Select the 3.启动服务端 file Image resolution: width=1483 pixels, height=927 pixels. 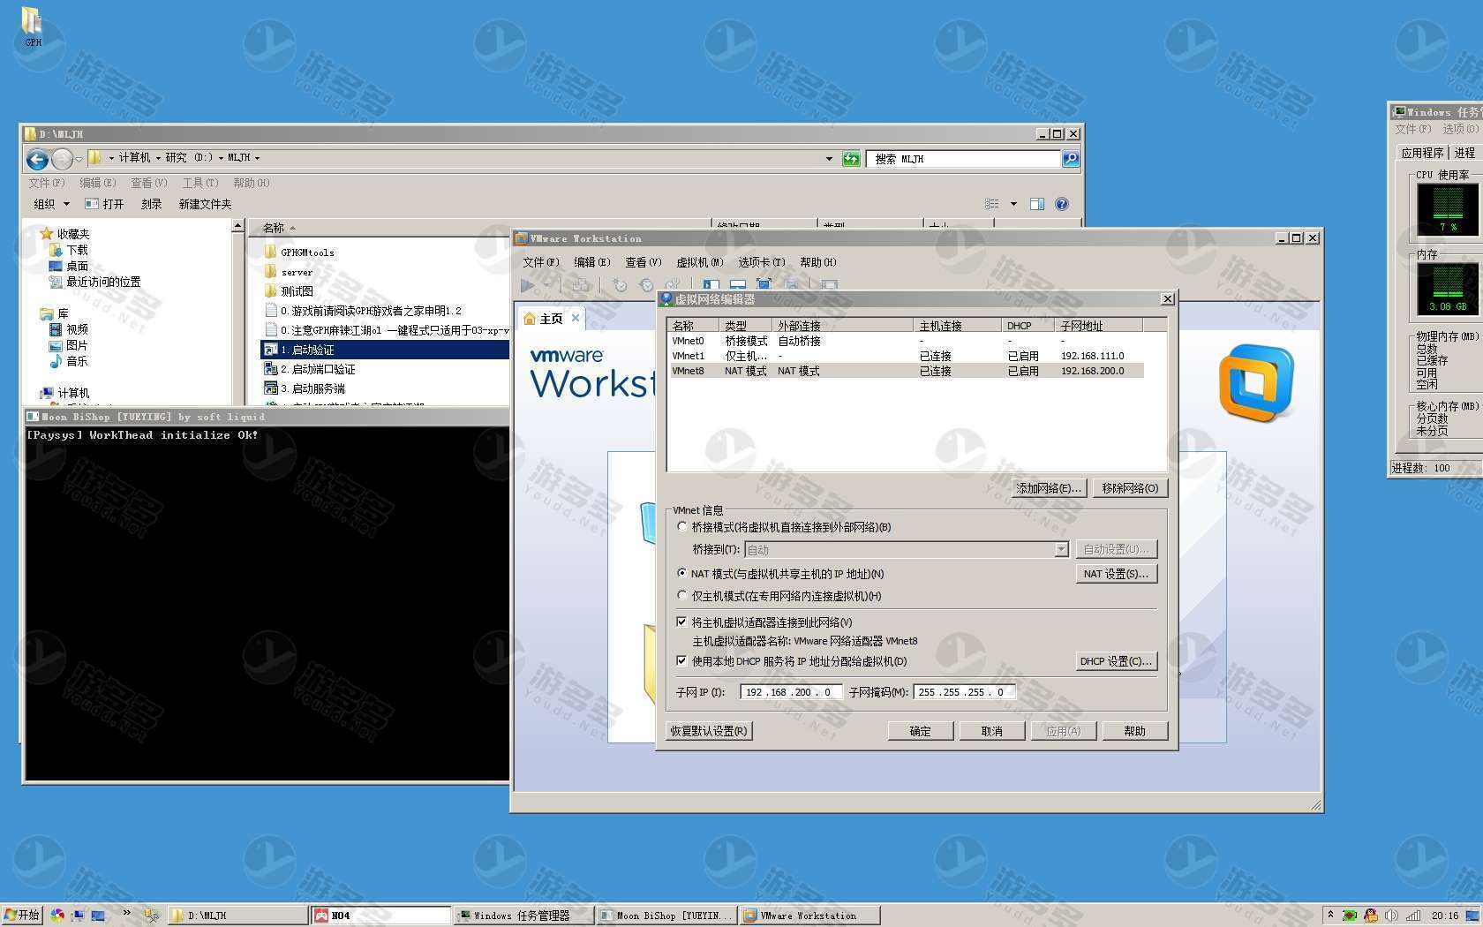click(x=305, y=388)
